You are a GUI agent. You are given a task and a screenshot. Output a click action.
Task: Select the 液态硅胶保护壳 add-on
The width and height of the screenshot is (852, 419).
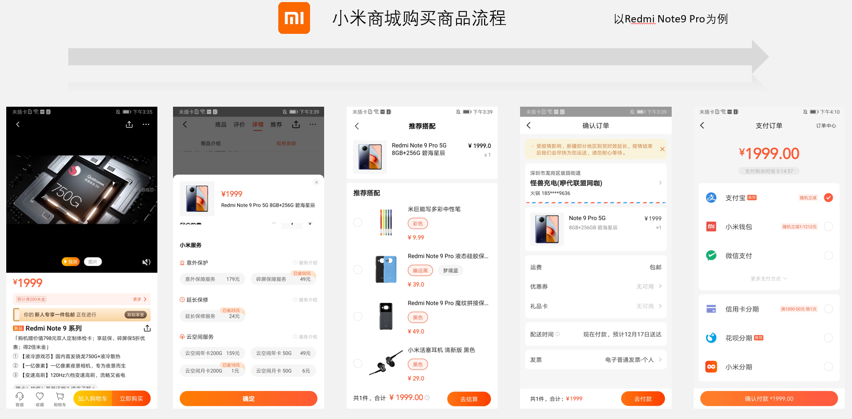click(358, 269)
